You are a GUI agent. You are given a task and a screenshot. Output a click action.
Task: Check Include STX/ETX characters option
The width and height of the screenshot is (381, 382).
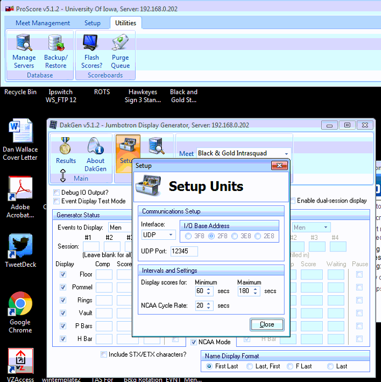pyautogui.click(x=104, y=355)
